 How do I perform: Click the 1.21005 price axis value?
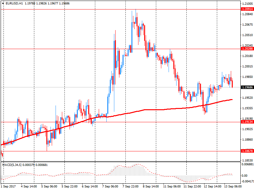click(x=247, y=4)
